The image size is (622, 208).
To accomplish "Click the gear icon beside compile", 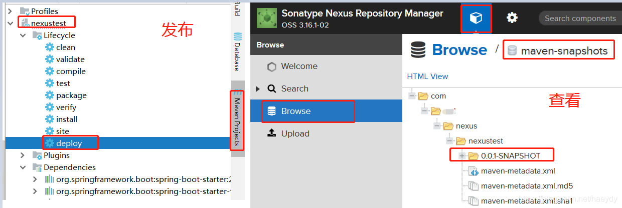I will point(49,71).
